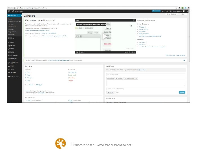Click the Add Poll button
Screen dimensions: 203x152
point(119,78)
